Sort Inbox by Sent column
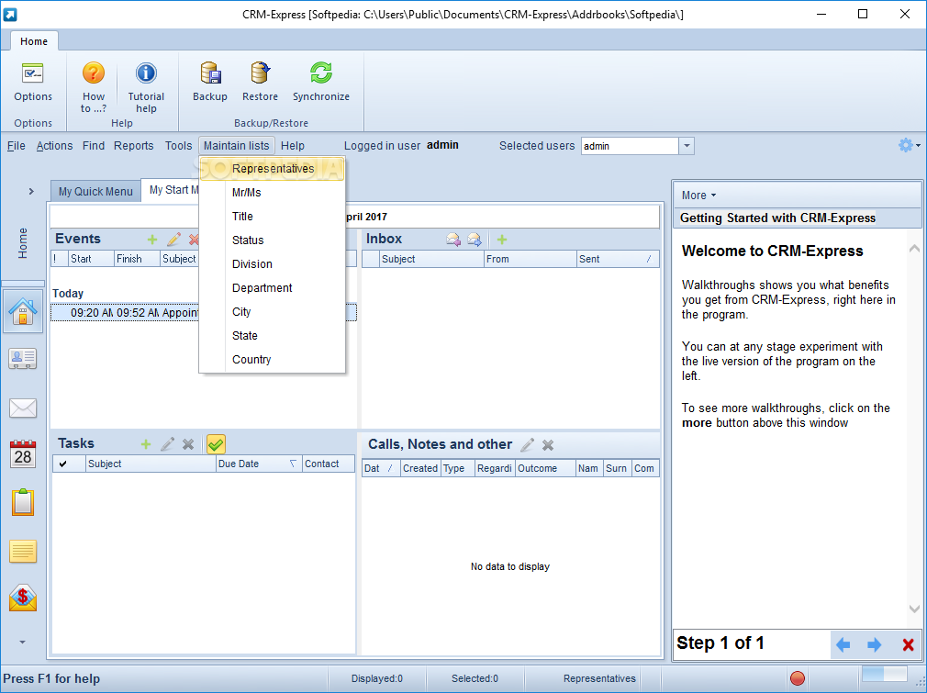Image resolution: width=927 pixels, height=693 pixels. coord(618,259)
